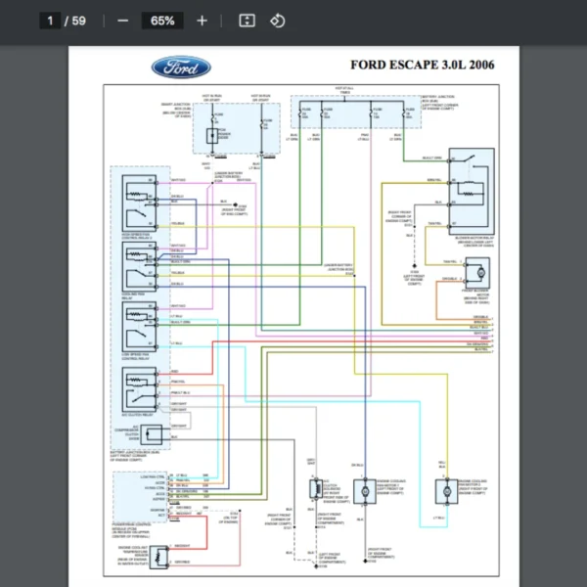This screenshot has width=587, height=587.
Task: Click the A/C clutch relay symbol
Action: (139, 389)
